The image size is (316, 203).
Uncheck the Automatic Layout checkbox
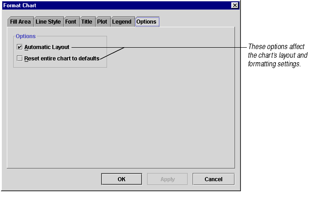(20, 47)
